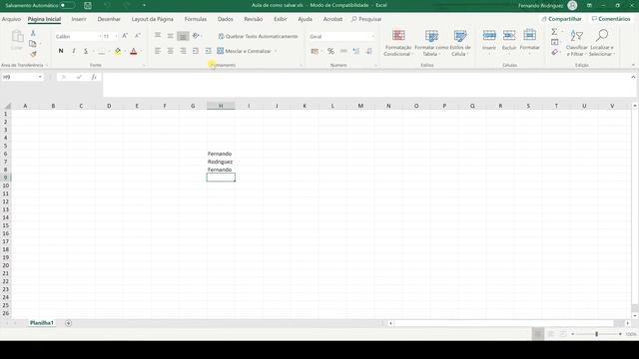Toggle the bottom align button
This screenshot has height=359, width=639.
(183, 36)
